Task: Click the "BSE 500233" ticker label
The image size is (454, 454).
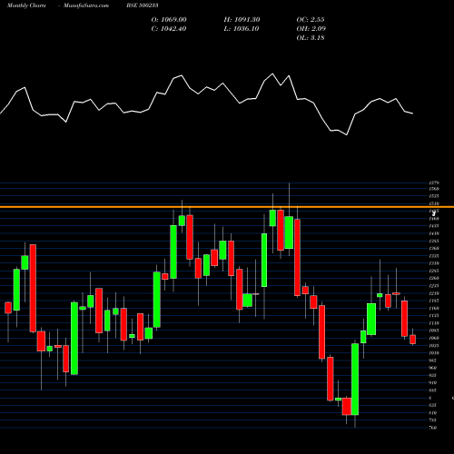Action: 143,5
